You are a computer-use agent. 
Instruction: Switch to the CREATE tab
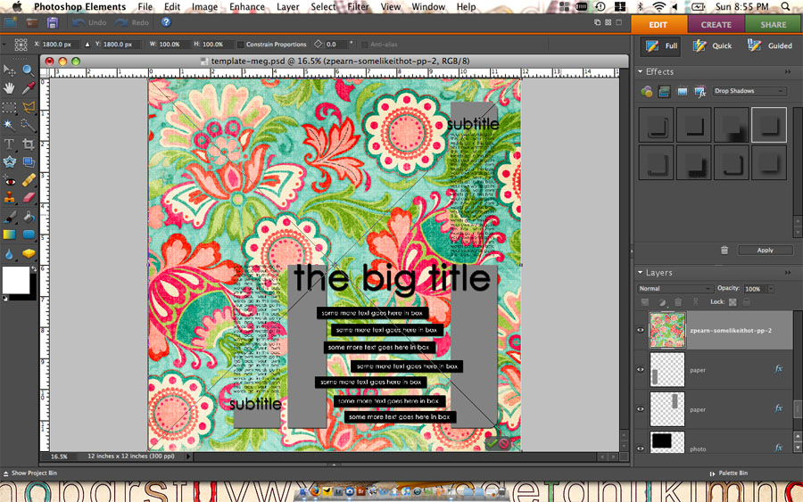tap(716, 24)
